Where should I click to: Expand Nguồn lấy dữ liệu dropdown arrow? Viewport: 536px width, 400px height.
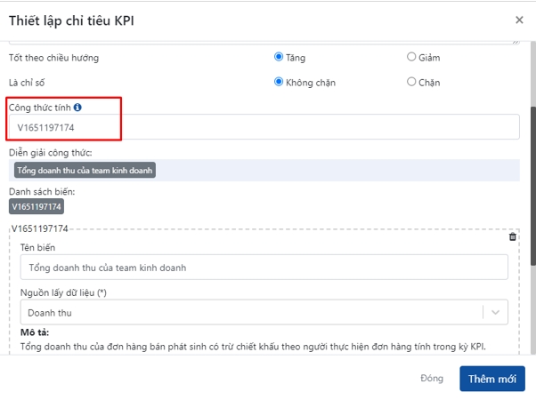[x=495, y=312]
